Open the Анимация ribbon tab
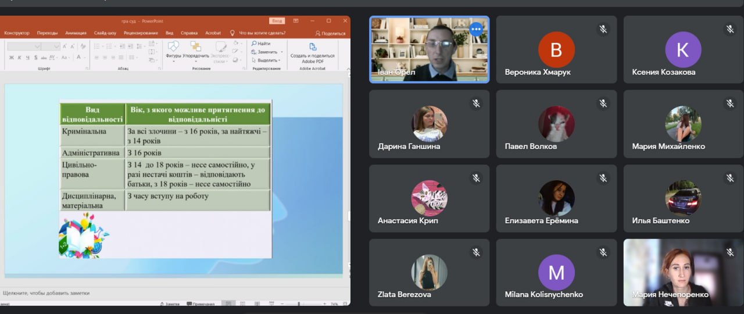 coord(76,33)
